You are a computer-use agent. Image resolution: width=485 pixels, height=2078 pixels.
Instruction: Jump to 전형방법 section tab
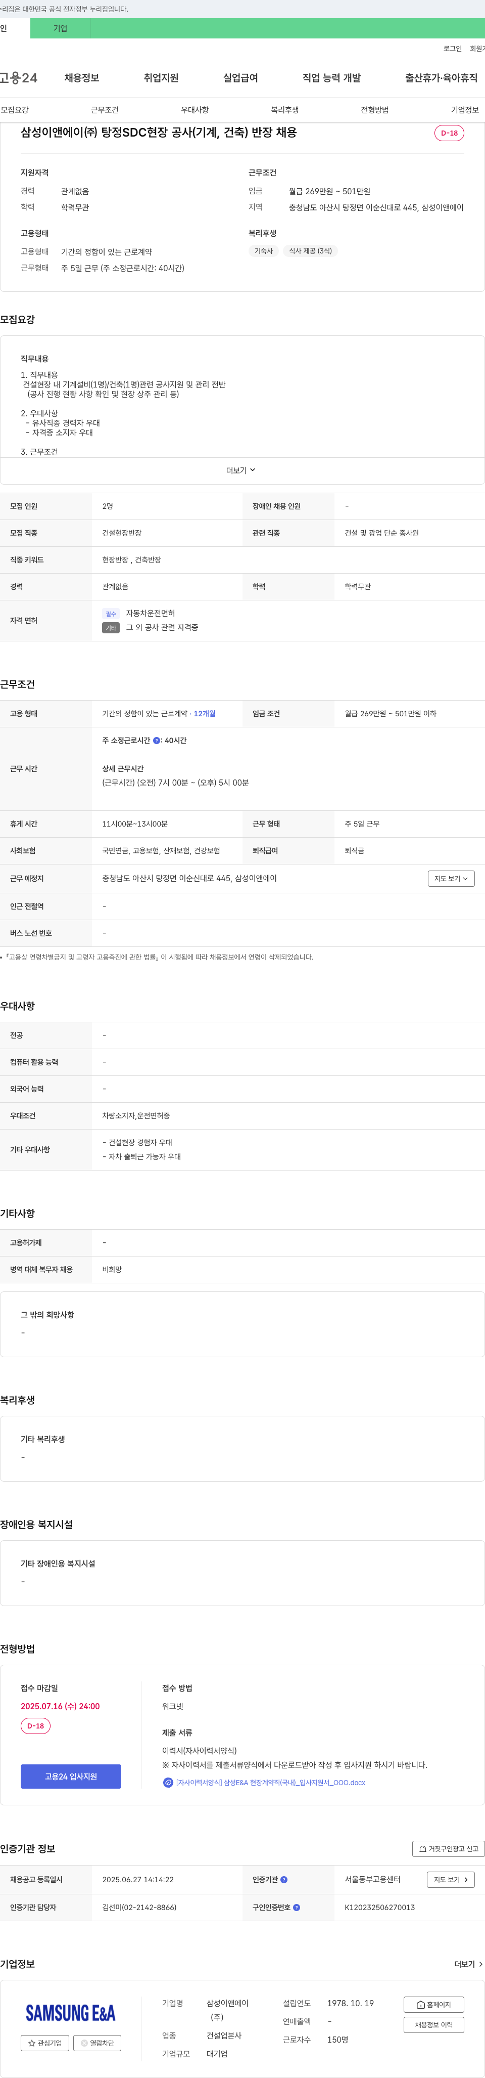[375, 110]
